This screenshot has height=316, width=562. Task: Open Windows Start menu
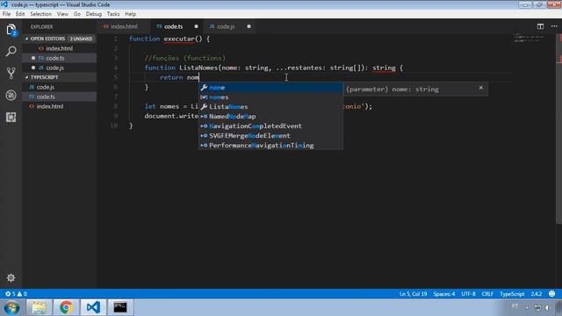11,308
